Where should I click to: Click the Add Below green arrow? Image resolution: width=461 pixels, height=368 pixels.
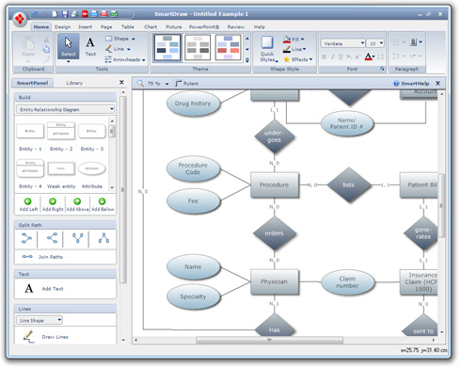(102, 201)
